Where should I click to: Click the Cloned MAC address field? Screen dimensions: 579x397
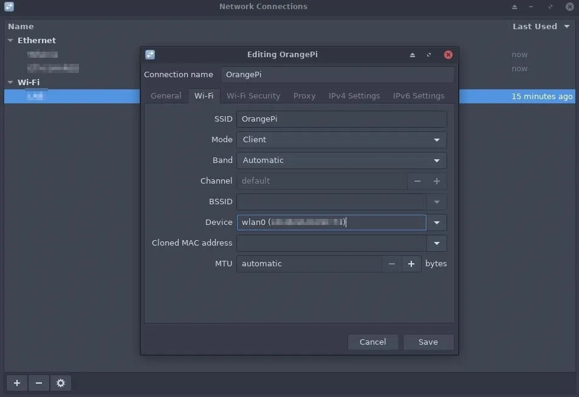[332, 243]
